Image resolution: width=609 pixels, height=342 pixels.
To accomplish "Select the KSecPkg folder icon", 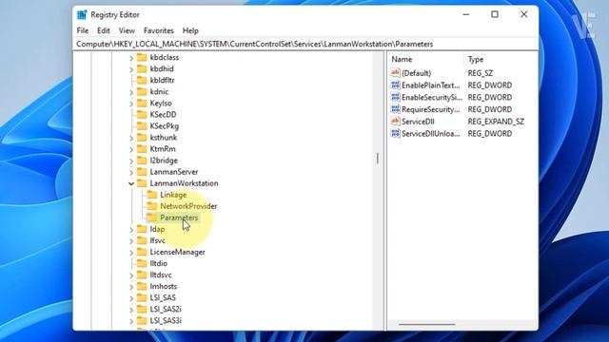I will coord(142,126).
